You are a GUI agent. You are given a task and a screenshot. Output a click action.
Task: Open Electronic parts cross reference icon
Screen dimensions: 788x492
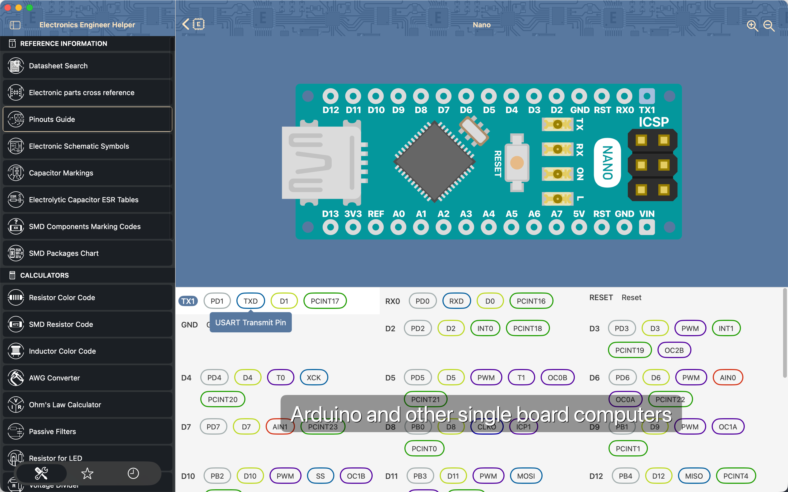tap(16, 92)
